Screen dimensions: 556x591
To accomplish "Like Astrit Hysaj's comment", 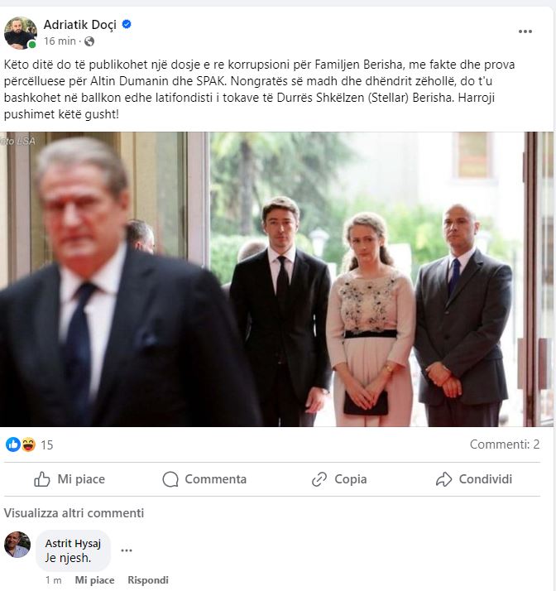I will pyautogui.click(x=94, y=580).
